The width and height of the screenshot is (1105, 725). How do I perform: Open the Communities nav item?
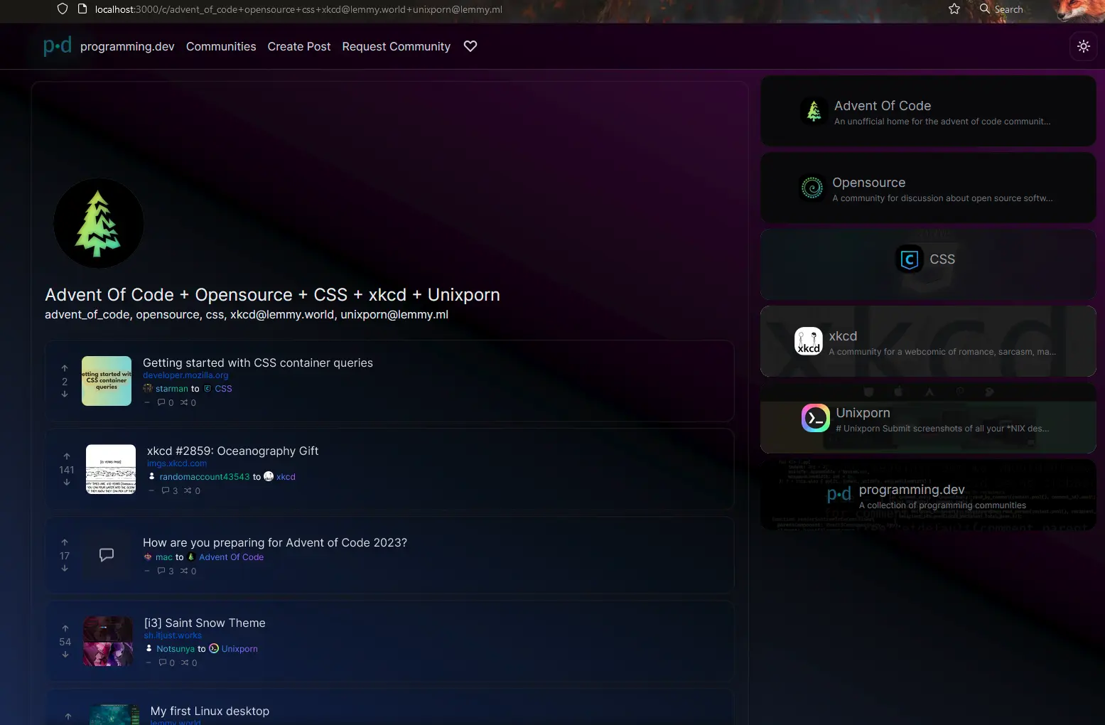coord(221,46)
